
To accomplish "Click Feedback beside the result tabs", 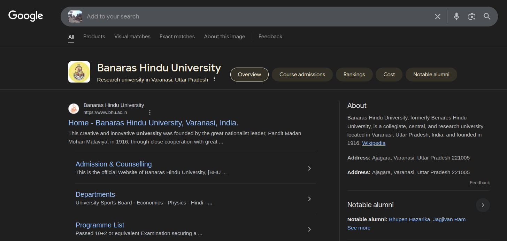I will 270,37.
